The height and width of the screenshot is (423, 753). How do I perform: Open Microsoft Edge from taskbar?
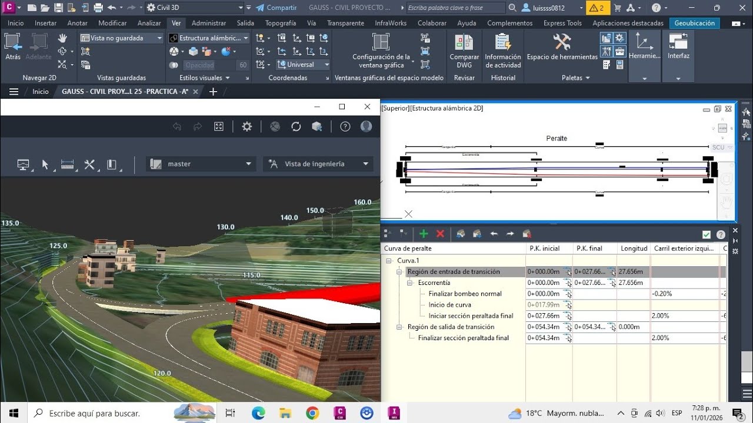coord(258,413)
